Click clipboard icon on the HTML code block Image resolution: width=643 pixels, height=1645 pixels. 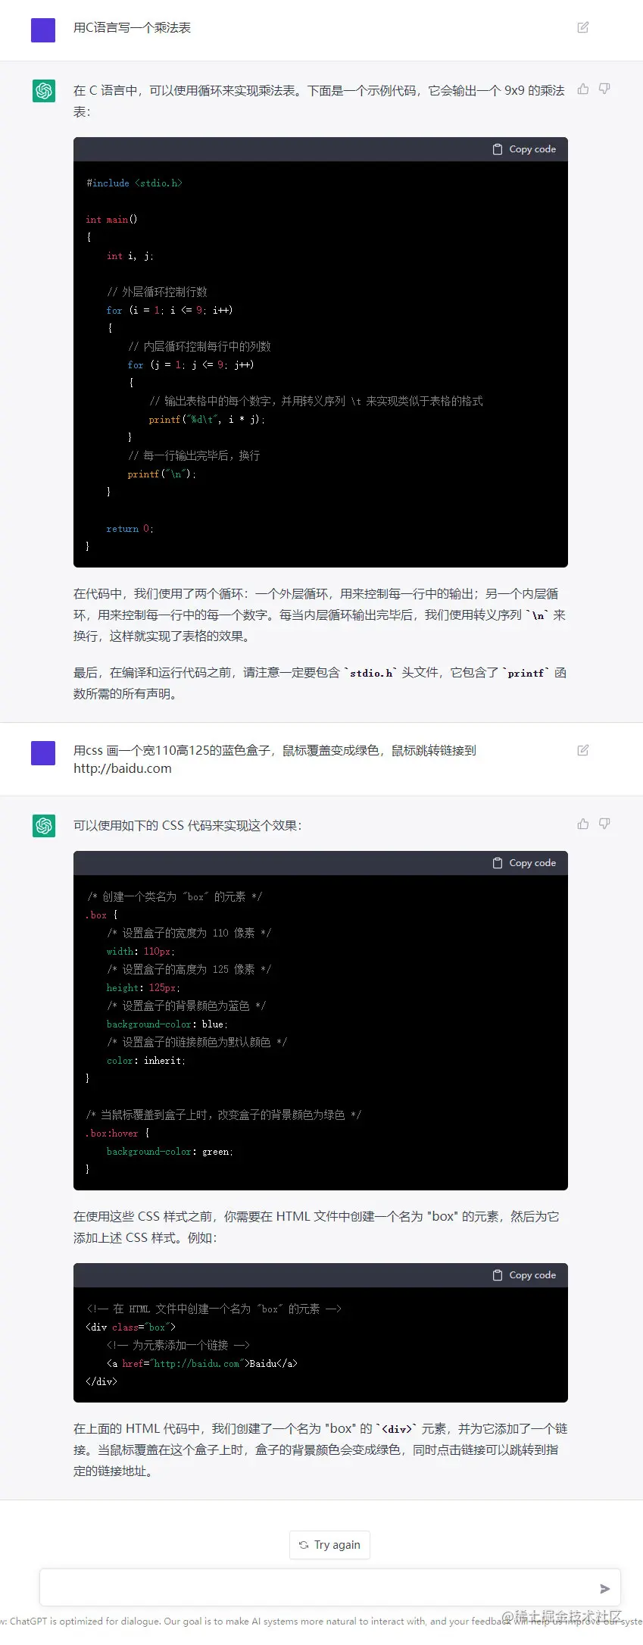[498, 1275]
